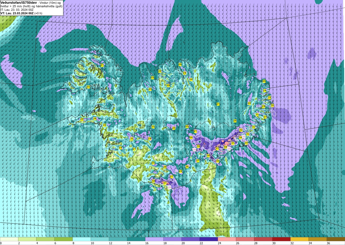Screen dimensions: 345x245
Task: Select the 32–34 m/s bright yellow legend swatch
Action: click(x=299, y=239)
